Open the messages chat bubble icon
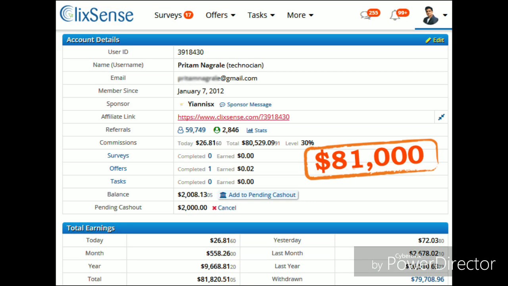 365,15
